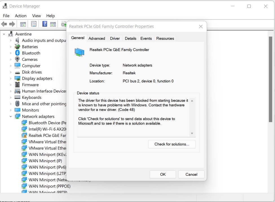
Task: Collapse the Aventine root node
Action: pos(4,34)
